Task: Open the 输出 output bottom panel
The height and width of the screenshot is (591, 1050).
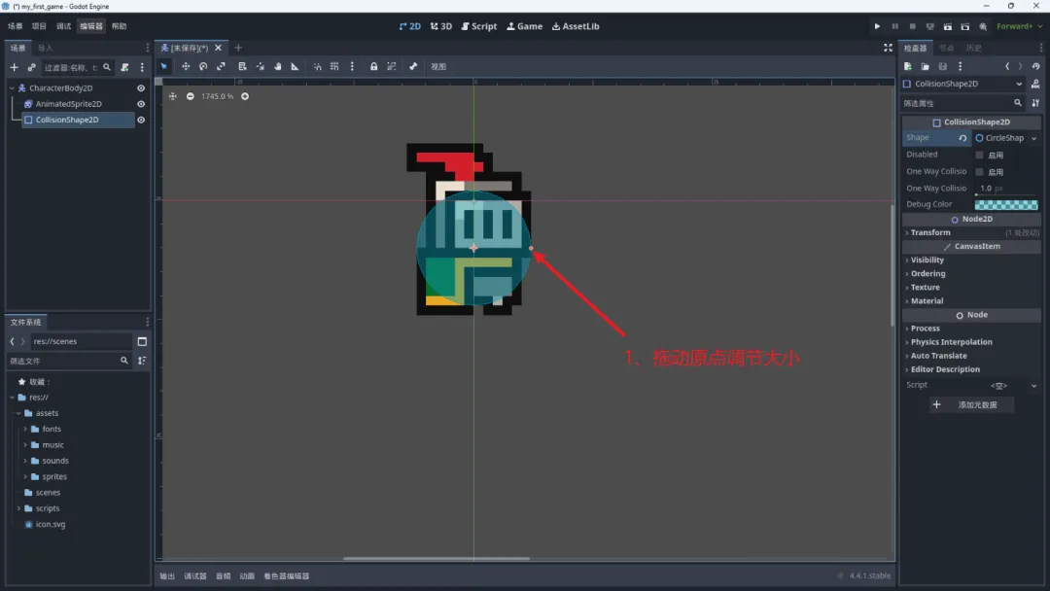Action: pyautogui.click(x=167, y=575)
